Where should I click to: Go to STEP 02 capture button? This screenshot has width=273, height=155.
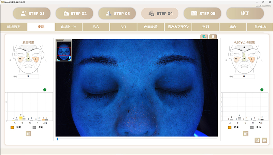click(x=75, y=14)
